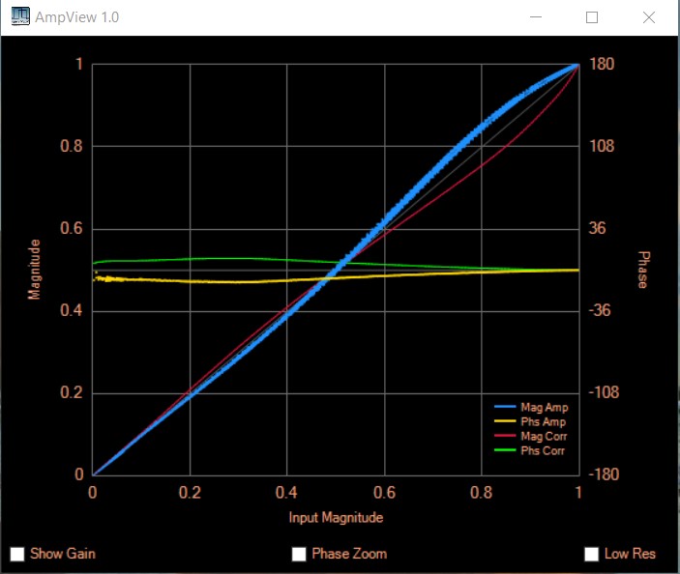Click the vertical Magnitude axis title

tap(35, 269)
